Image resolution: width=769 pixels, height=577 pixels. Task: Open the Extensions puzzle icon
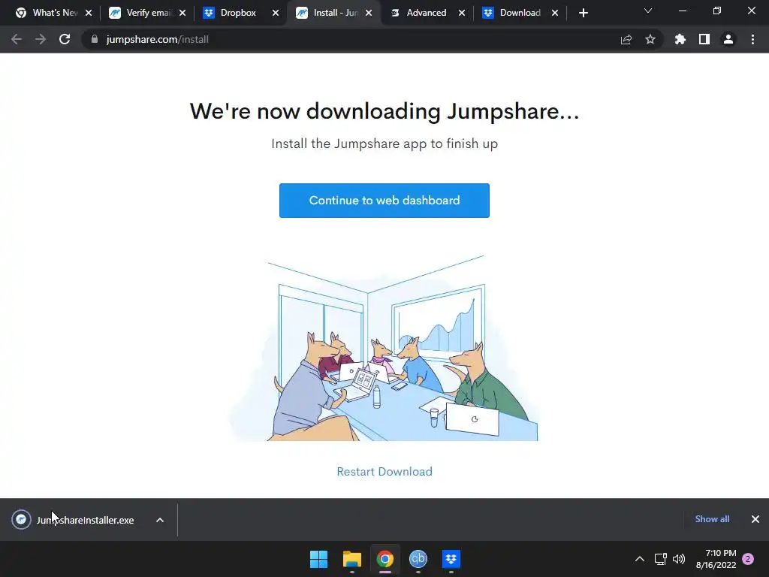coord(680,39)
